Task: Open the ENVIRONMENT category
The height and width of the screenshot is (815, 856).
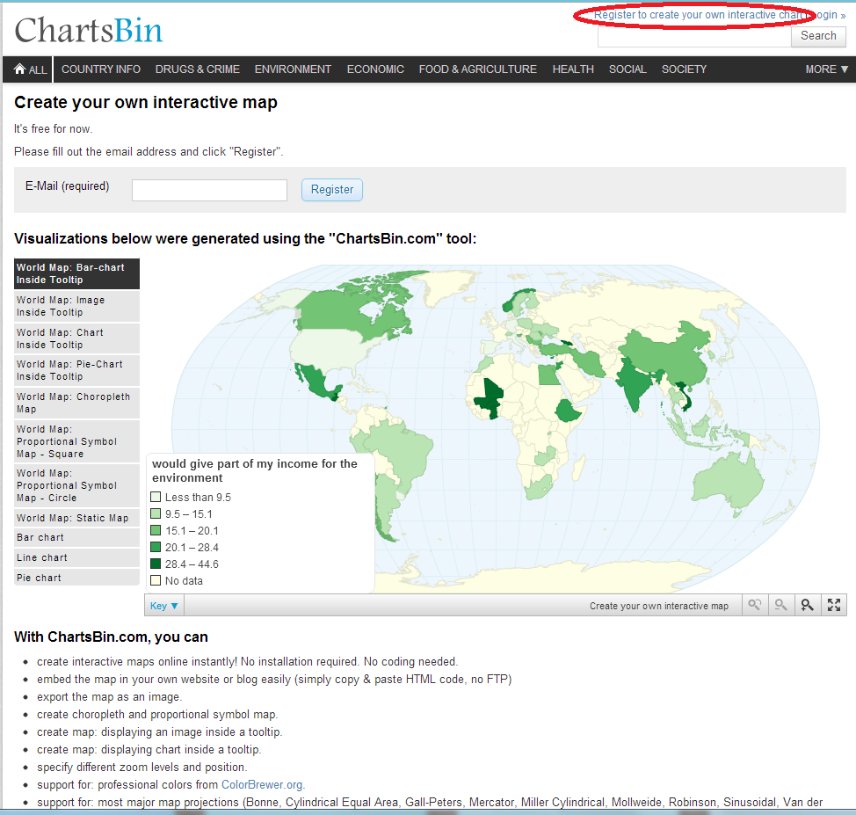Action: click(x=293, y=69)
